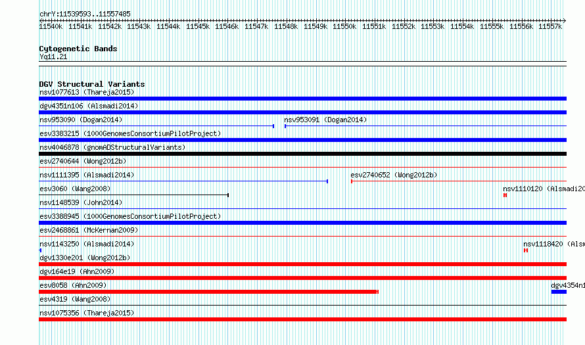Viewport: 585px width, 345px height.
Task: Open variant nsv953091 (Dogan2014) label
Action: (325, 120)
